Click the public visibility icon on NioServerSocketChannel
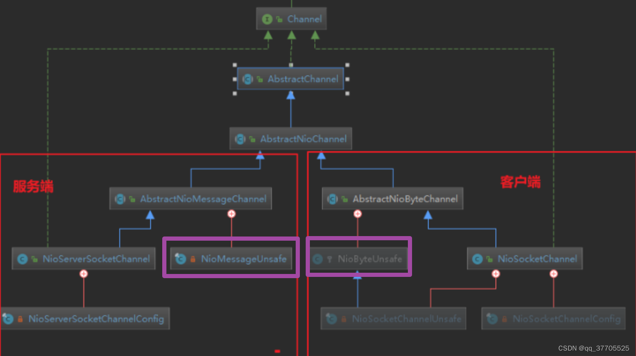 [35, 259]
